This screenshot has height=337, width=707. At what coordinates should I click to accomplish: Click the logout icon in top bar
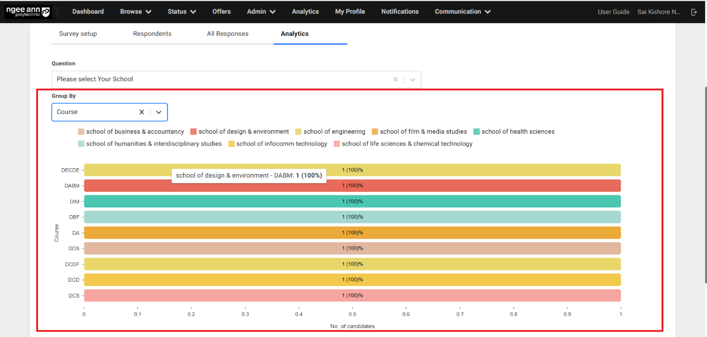(x=694, y=12)
